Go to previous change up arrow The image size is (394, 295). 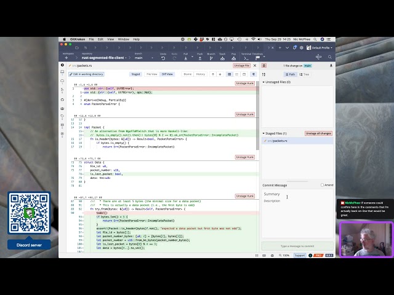pyautogui.click(x=213, y=74)
